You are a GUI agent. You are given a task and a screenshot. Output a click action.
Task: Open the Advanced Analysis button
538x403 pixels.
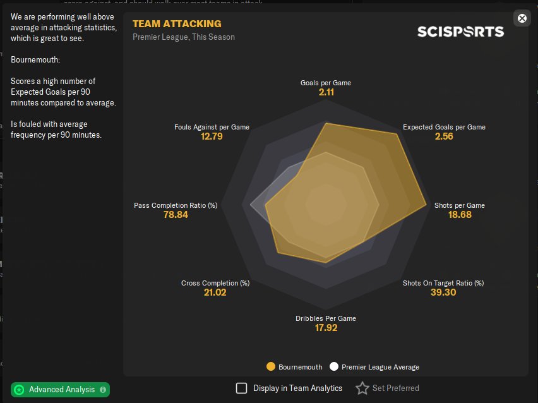[61, 390]
